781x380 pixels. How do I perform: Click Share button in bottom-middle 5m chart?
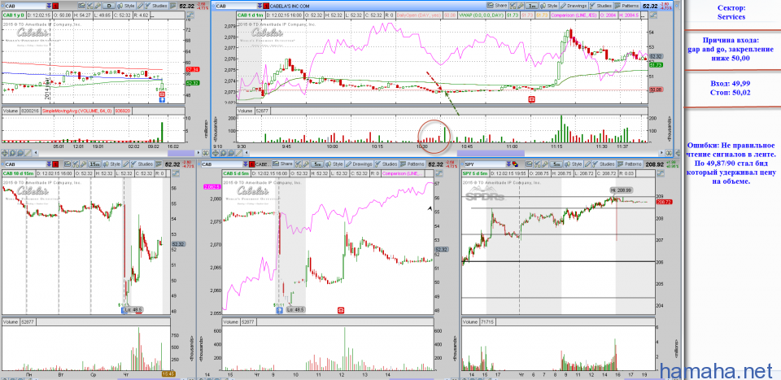click(x=281, y=164)
